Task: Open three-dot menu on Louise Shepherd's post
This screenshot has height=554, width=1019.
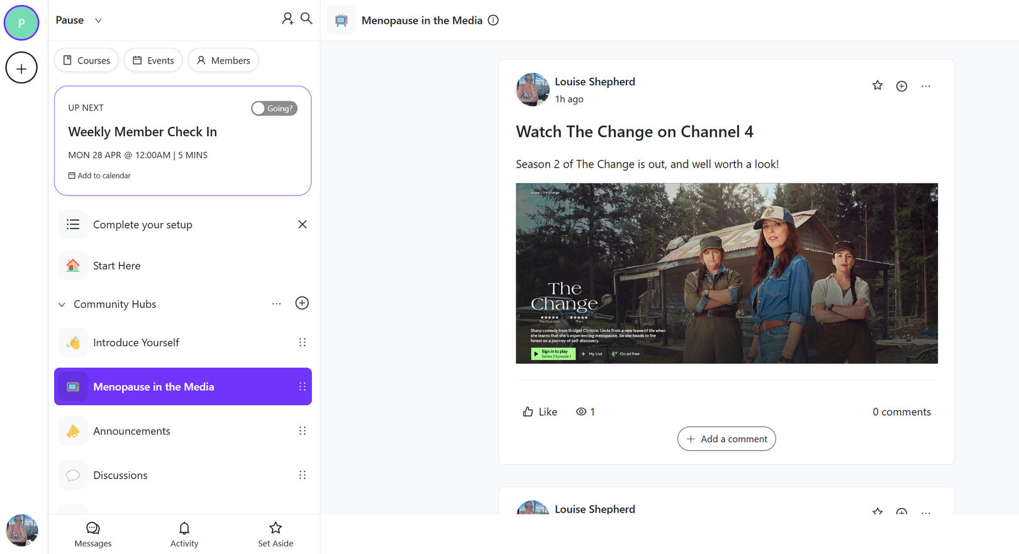Action: tap(925, 86)
